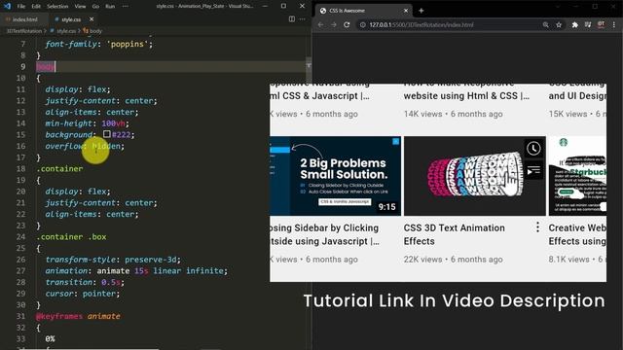
Task: Open the View menu in VS Code
Action: (x=80, y=7)
